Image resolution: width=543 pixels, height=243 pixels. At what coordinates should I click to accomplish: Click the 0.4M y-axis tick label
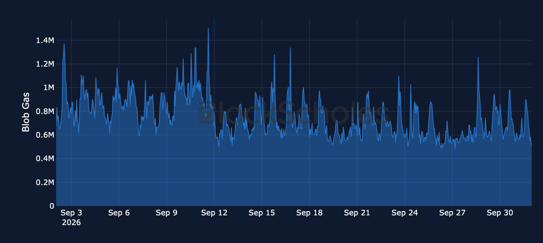pos(45,159)
